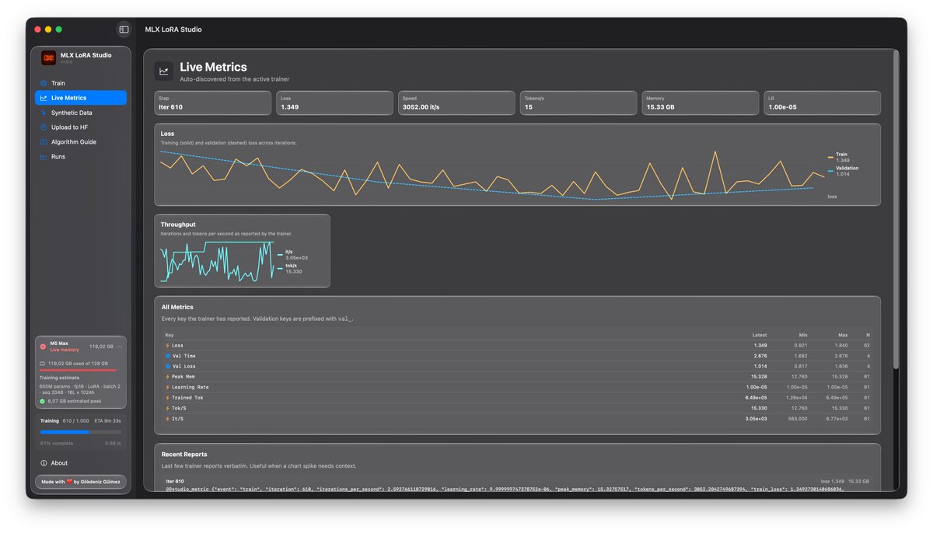This screenshot has width=933, height=533.
Task: Select Live Metrics in the sidebar
Action: pyautogui.click(x=80, y=98)
